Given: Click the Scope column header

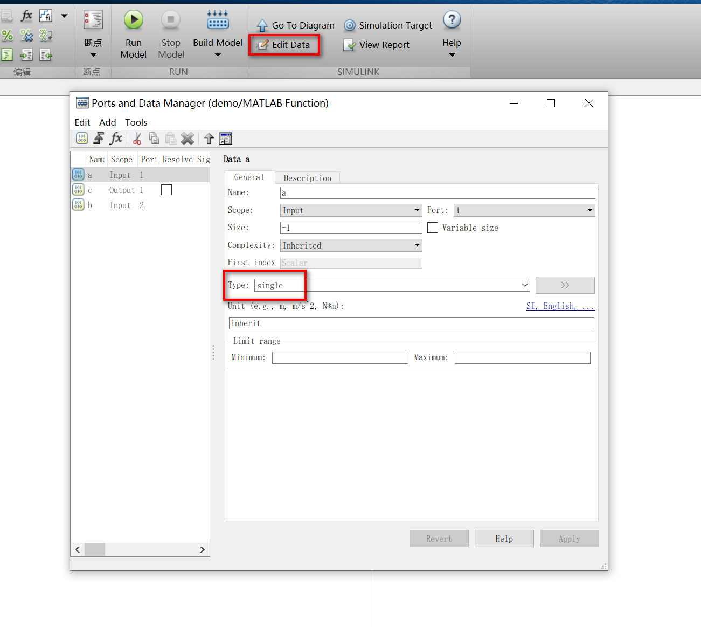Looking at the screenshot, I should [x=122, y=159].
